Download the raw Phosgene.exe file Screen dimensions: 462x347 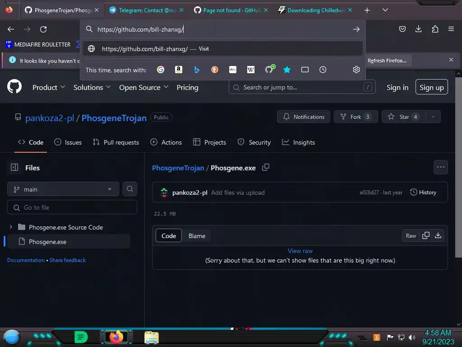[438, 235]
